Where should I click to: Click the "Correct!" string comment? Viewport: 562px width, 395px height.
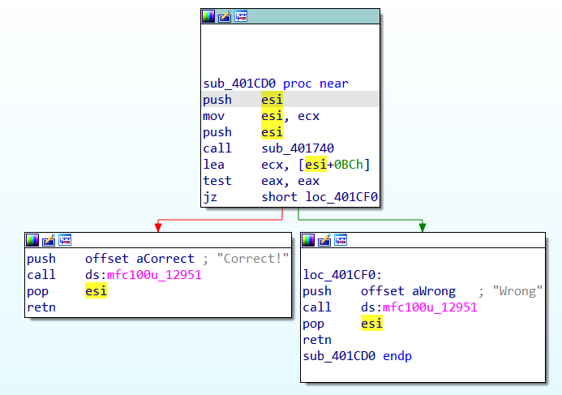tap(253, 259)
